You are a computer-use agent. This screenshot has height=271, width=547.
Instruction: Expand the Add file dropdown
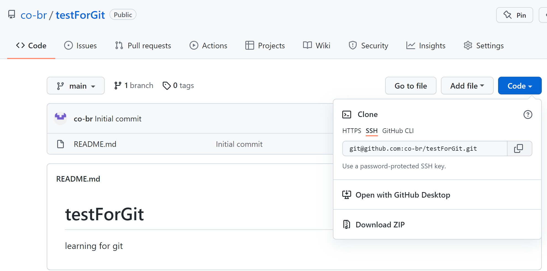pyautogui.click(x=467, y=86)
